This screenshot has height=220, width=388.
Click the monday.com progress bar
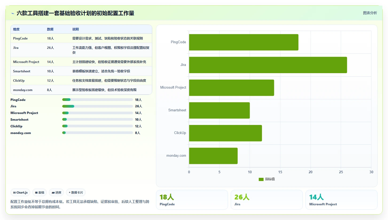click(x=97, y=133)
